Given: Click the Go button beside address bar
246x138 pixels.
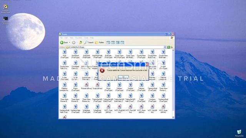Looking at the screenshot, I should point(170,47).
